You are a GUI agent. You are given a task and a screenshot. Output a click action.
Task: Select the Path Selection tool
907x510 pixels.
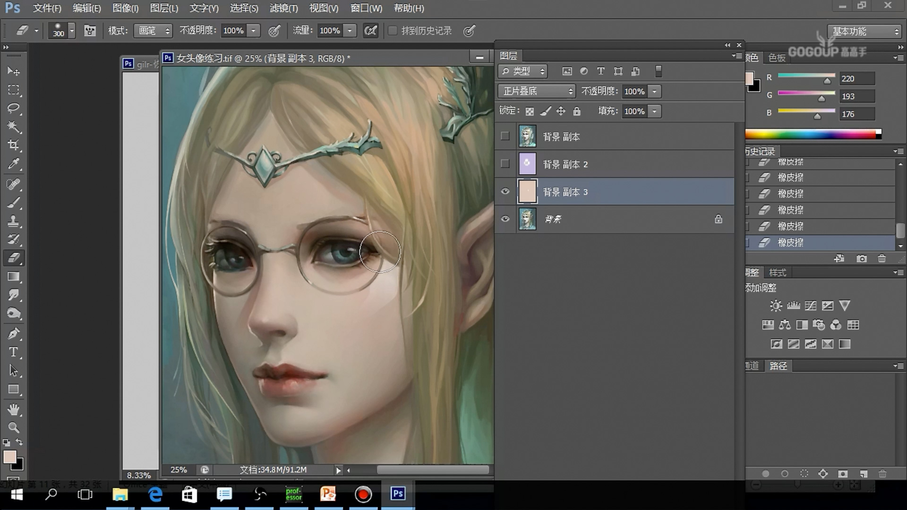pyautogui.click(x=13, y=371)
